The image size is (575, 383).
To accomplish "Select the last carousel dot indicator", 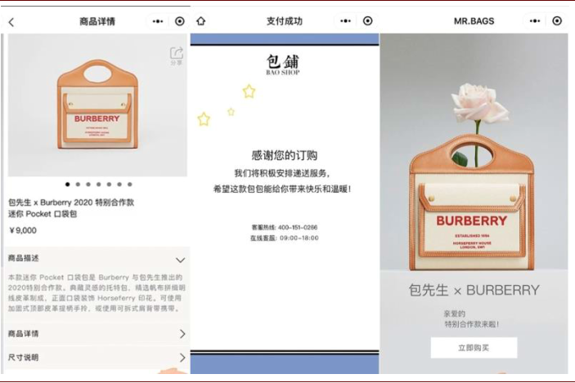I will (130, 185).
